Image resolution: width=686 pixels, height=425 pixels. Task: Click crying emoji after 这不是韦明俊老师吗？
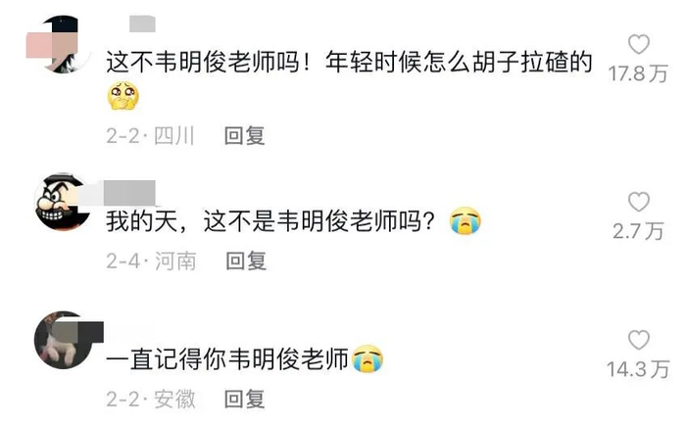pyautogui.click(x=465, y=220)
